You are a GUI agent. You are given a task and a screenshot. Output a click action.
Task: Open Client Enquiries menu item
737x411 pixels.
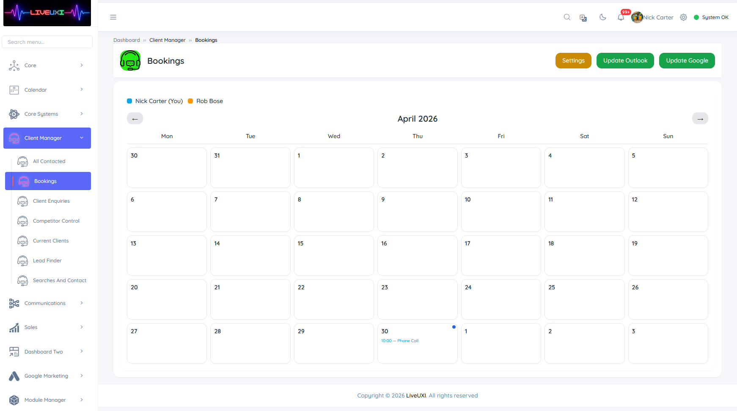pos(51,201)
